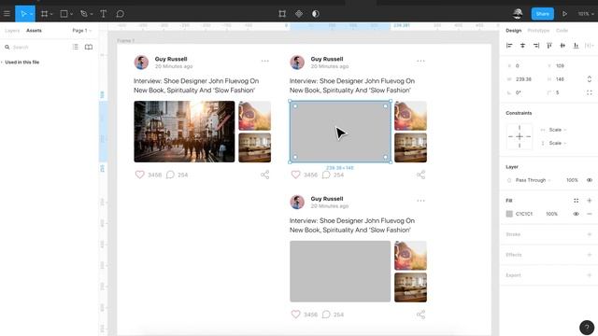Click Align right icon
Viewport: 598px width, 336px height.
pyautogui.click(x=536, y=46)
